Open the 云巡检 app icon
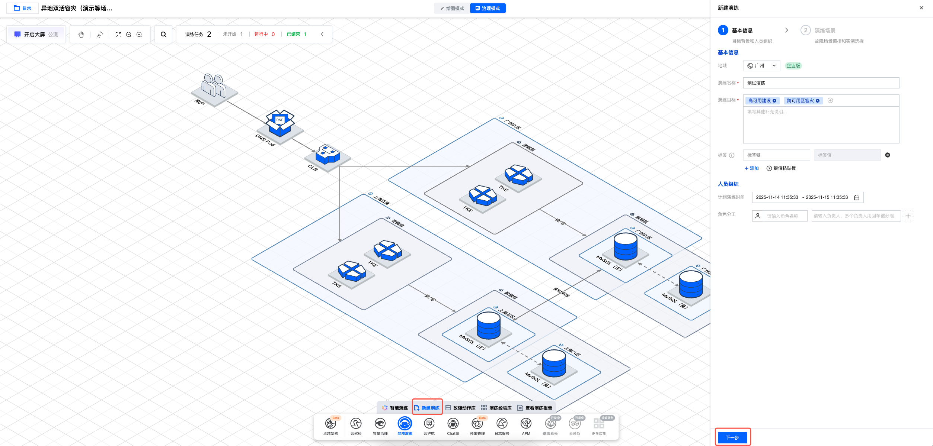Viewport: 933px width, 446px height. pyautogui.click(x=356, y=424)
